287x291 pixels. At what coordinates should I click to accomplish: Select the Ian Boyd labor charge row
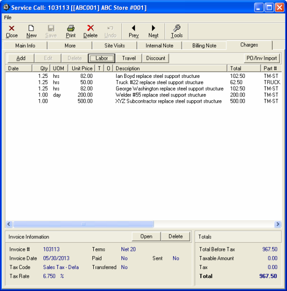pos(143,76)
